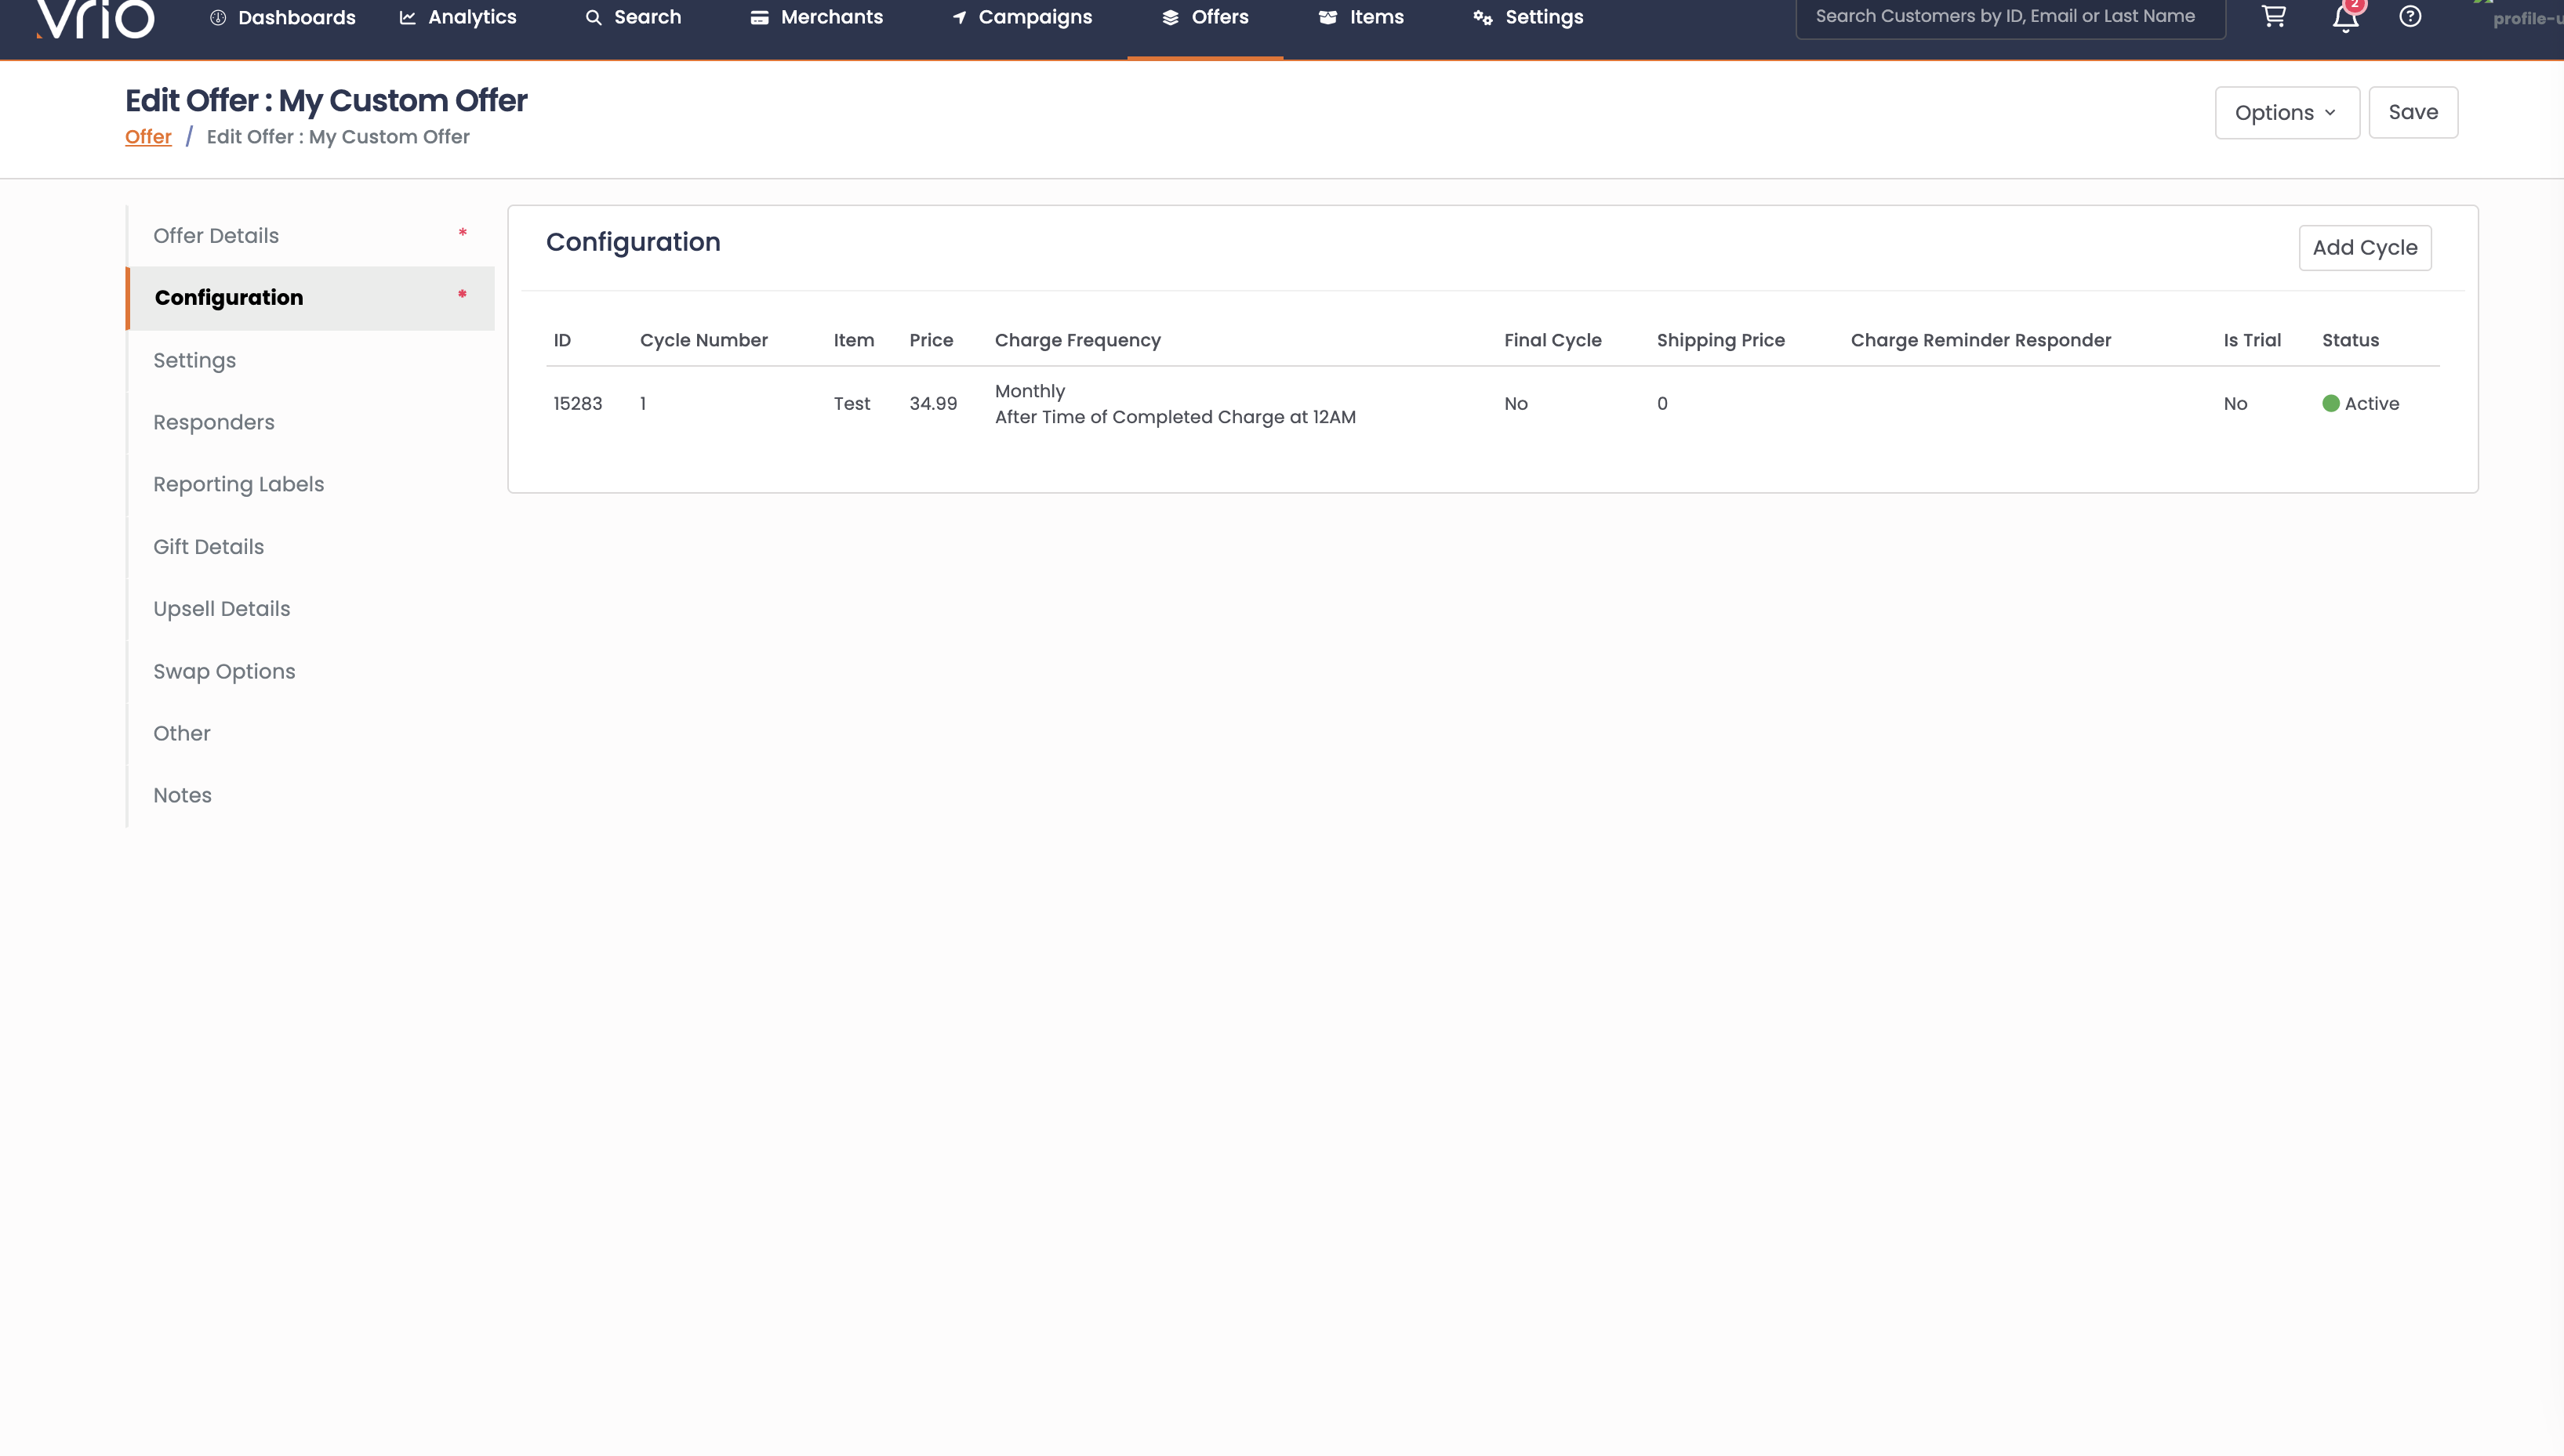This screenshot has height=1456, width=2564.
Task: Click the Items box icon
Action: (1327, 17)
